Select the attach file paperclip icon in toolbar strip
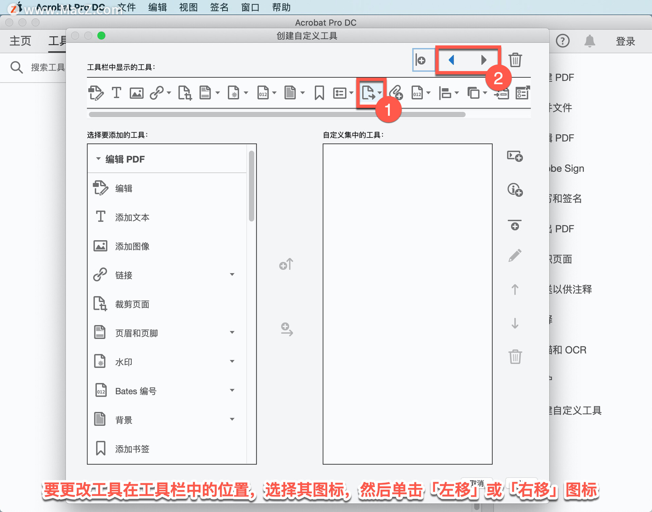Viewport: 652px width, 512px height. (x=396, y=93)
